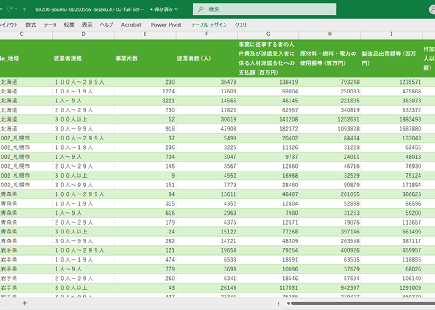Viewport: 435px width, 310px height.
Task: Select 北海道 cell in the 17825 row
Action: pos(26,110)
